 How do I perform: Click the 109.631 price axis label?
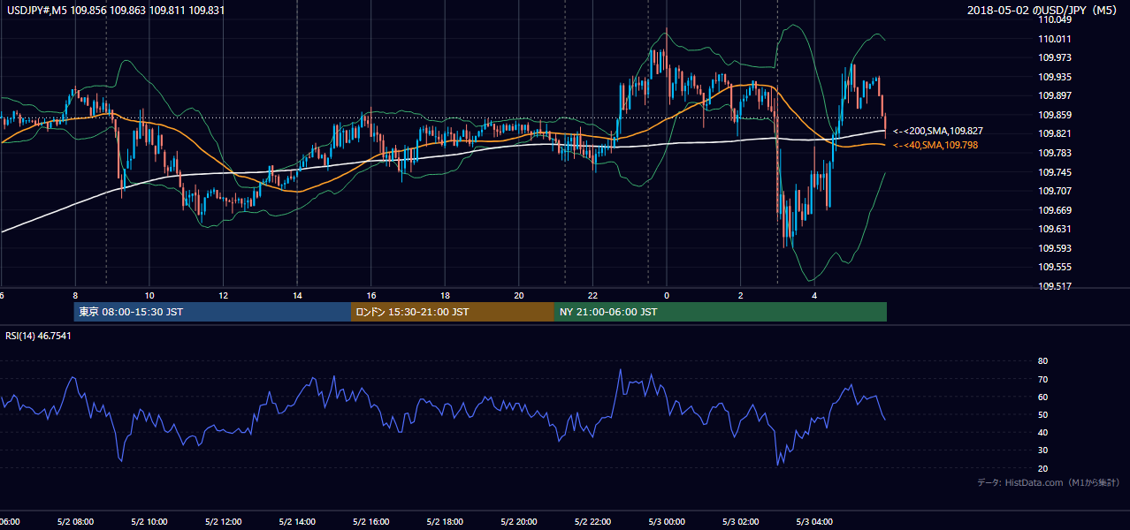pos(1056,230)
